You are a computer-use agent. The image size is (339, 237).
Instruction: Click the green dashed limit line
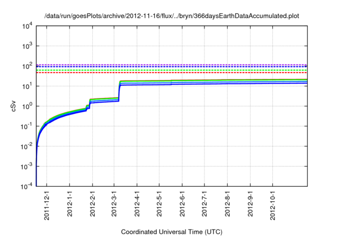click(172, 70)
